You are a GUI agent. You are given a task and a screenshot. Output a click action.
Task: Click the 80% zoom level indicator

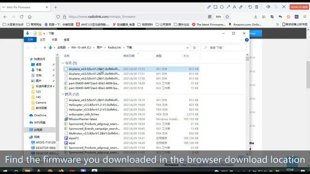click(218, 17)
